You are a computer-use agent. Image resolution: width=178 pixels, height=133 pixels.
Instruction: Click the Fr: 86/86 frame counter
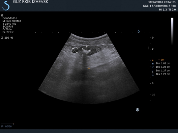pos(6,126)
